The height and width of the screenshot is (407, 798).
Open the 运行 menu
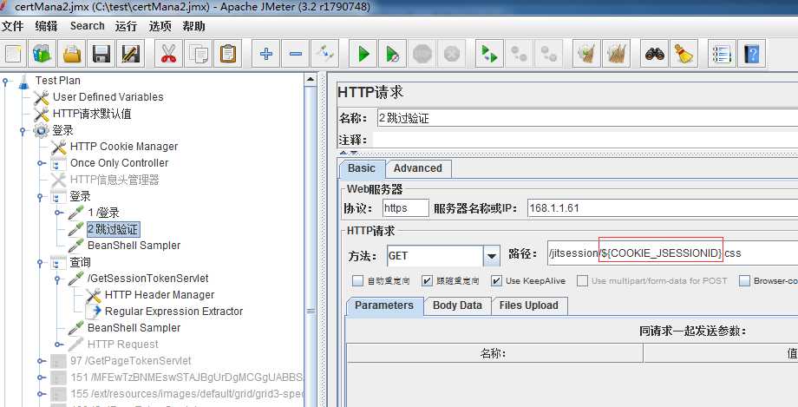(x=126, y=26)
